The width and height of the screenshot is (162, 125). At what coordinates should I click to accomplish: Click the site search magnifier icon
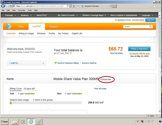pyautogui.click(x=151, y=27)
